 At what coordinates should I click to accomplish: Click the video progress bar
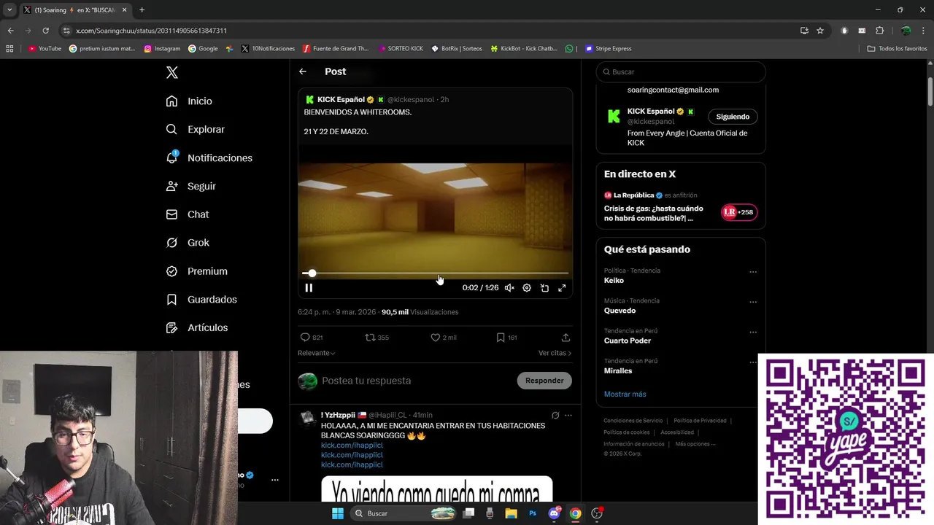tap(435, 273)
